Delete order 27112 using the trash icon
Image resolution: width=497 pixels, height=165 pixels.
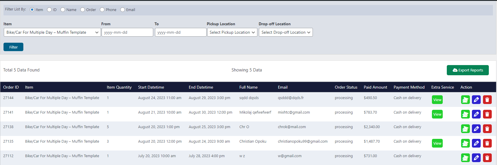point(487,158)
